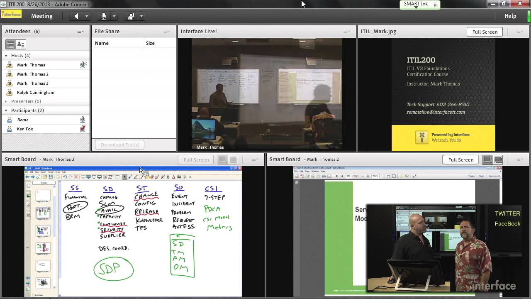The width and height of the screenshot is (531, 299).
Task: Open the speaker options dropdown arrow
Action: tap(86, 16)
